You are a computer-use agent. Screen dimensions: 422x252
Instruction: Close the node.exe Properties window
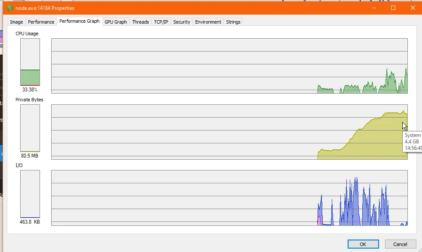(413, 8)
